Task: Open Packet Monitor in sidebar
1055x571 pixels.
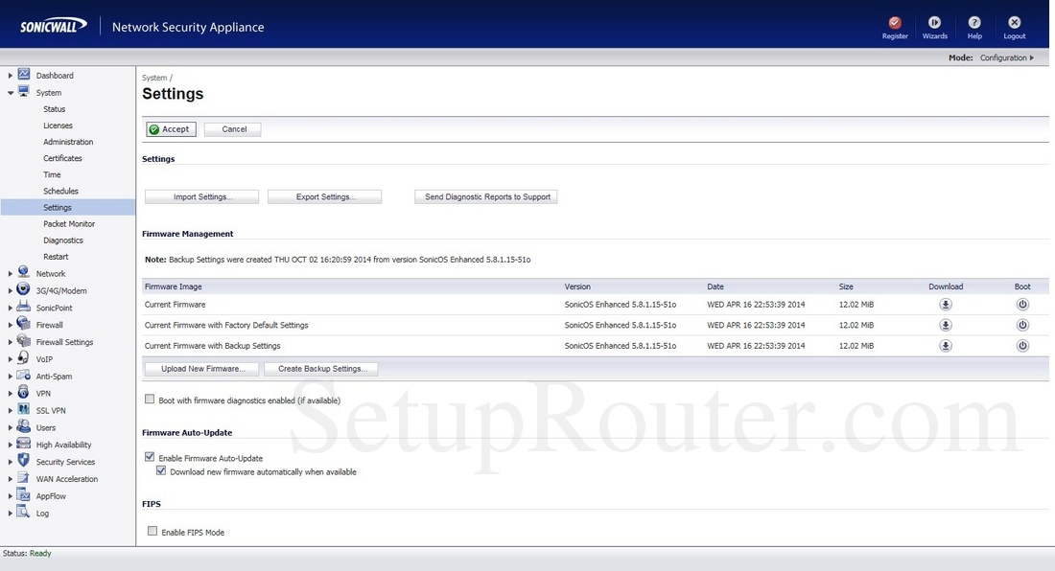Action: 69,224
